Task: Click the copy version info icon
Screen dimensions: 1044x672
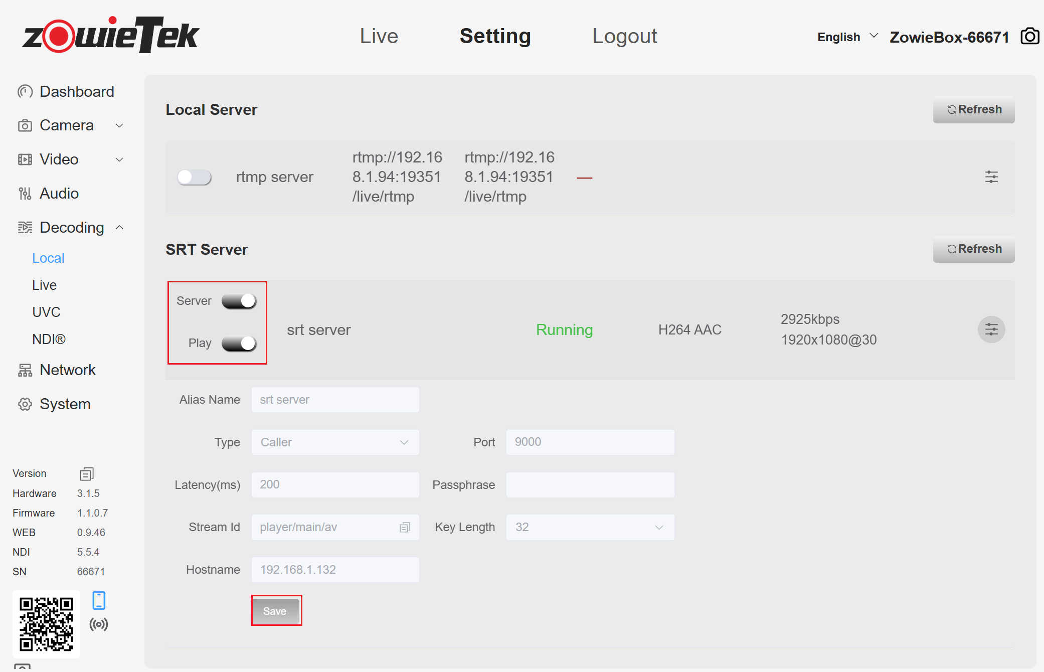Action: point(87,473)
